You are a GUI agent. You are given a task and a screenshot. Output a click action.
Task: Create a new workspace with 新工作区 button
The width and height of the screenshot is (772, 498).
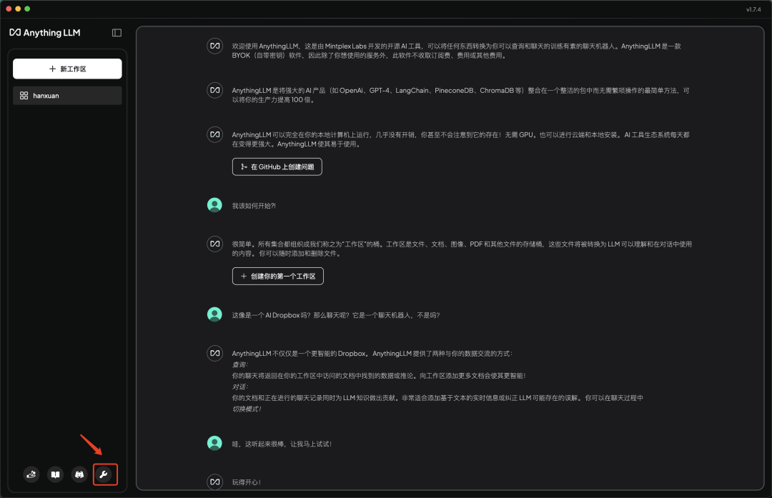[x=67, y=69]
